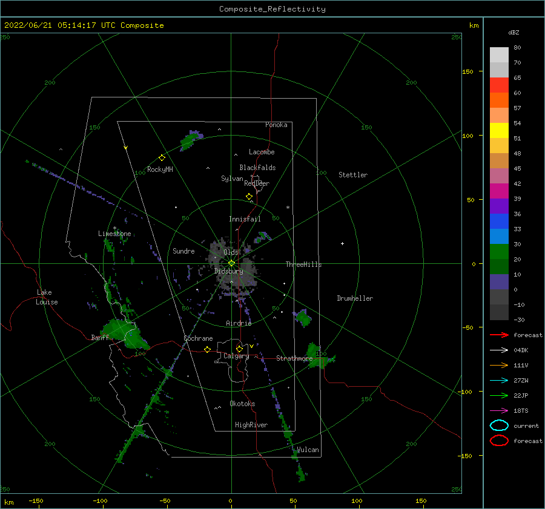
Task: Click the Sundre label
Action: (183, 251)
